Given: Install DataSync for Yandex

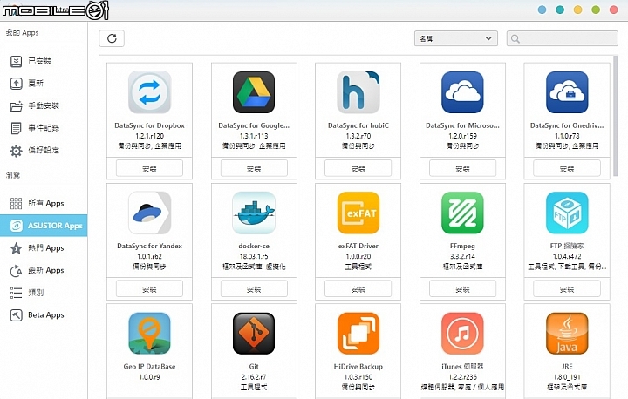Looking at the screenshot, I should pyautogui.click(x=149, y=289).
